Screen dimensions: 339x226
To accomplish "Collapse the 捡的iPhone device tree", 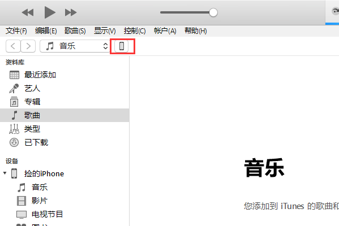I will point(5,173).
